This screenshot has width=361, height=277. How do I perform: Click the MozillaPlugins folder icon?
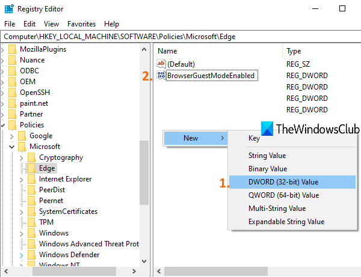pos(12,49)
